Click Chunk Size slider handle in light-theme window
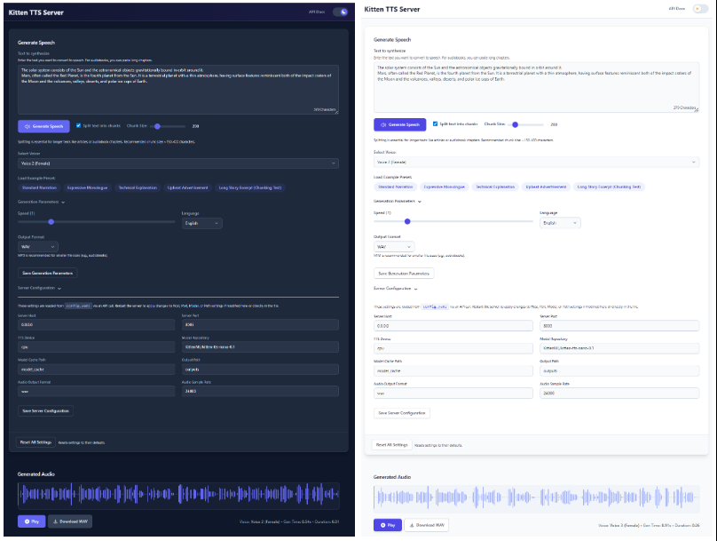Viewport: 717px width, 541px height. click(x=515, y=124)
